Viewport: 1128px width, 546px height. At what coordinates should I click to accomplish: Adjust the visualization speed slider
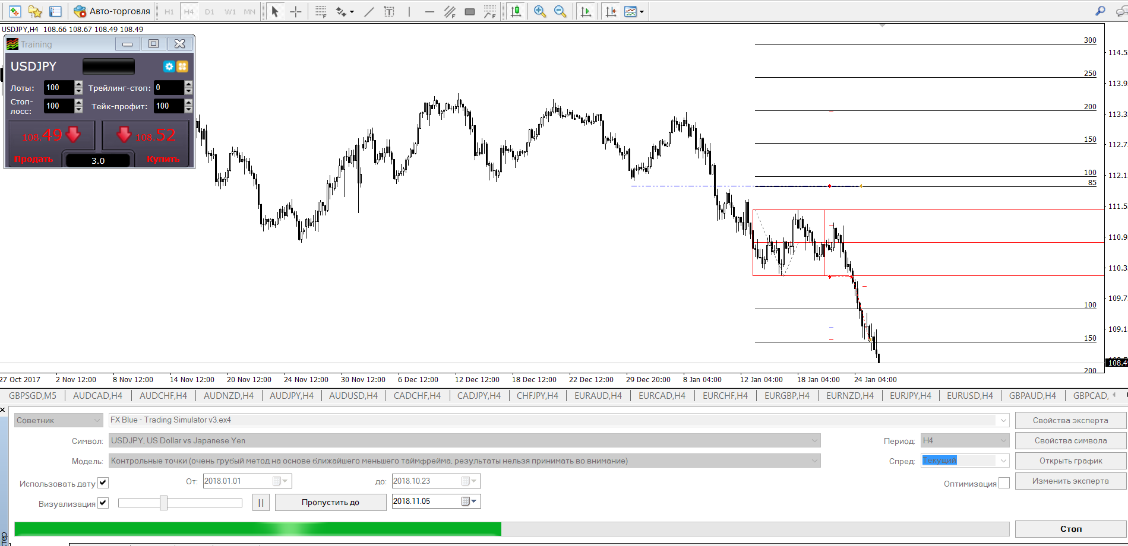click(163, 503)
